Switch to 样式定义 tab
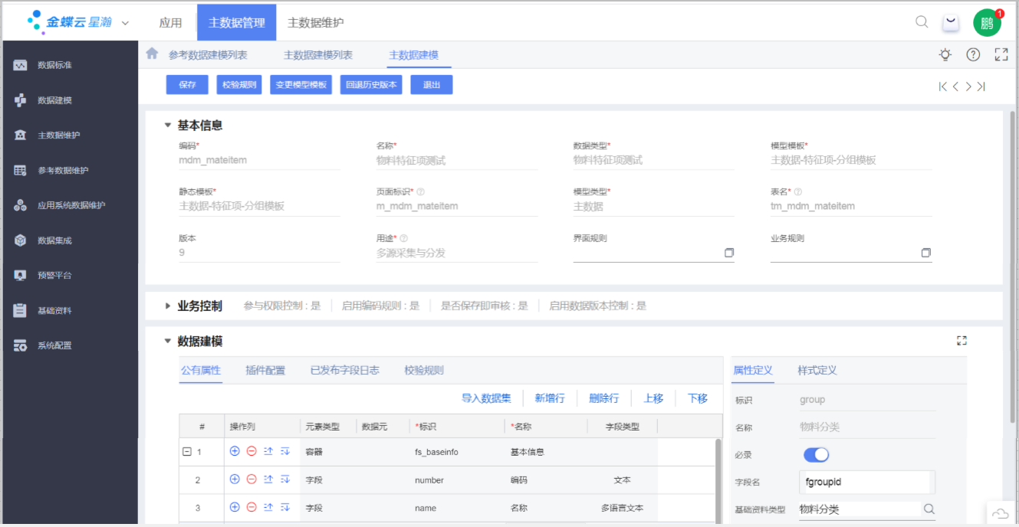 817,370
